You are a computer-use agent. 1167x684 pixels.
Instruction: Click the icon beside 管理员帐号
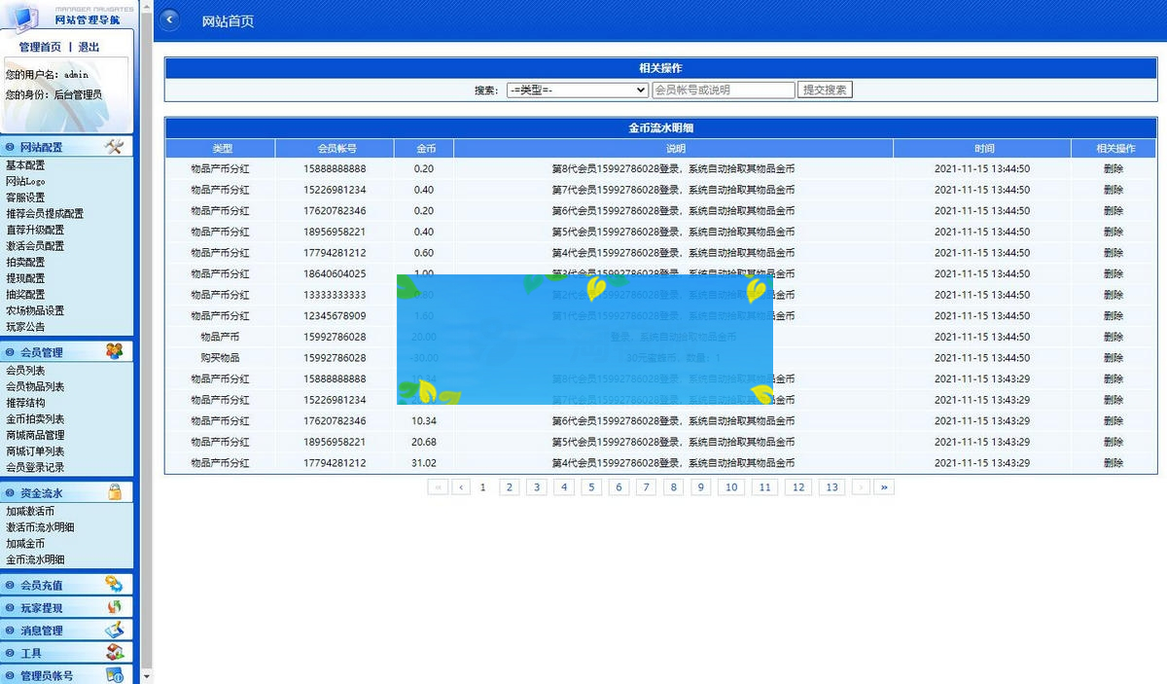(114, 675)
